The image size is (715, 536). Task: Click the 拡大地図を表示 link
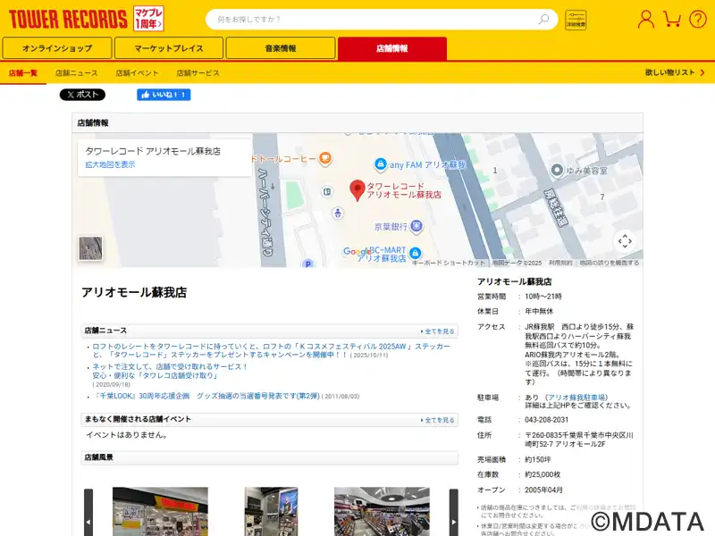point(110,164)
